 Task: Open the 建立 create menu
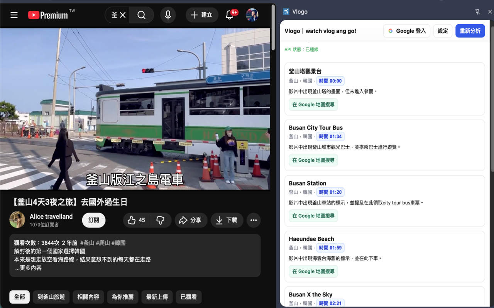point(202,15)
